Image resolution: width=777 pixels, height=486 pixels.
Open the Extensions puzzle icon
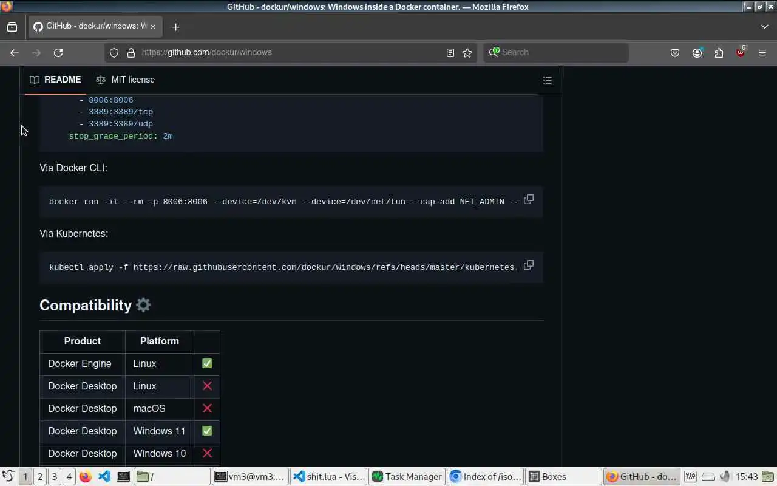click(719, 53)
